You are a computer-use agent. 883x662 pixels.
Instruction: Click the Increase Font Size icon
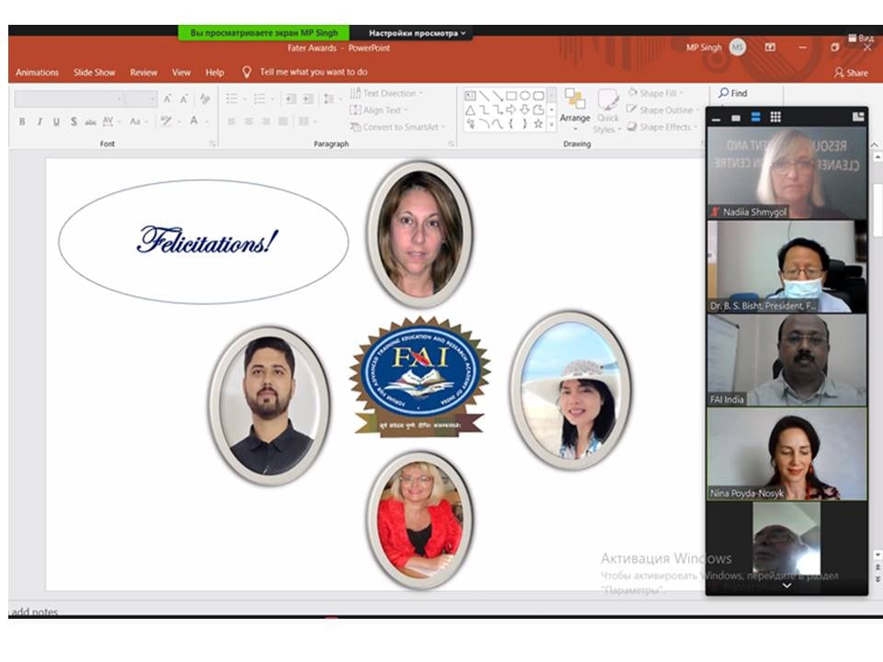[x=168, y=98]
